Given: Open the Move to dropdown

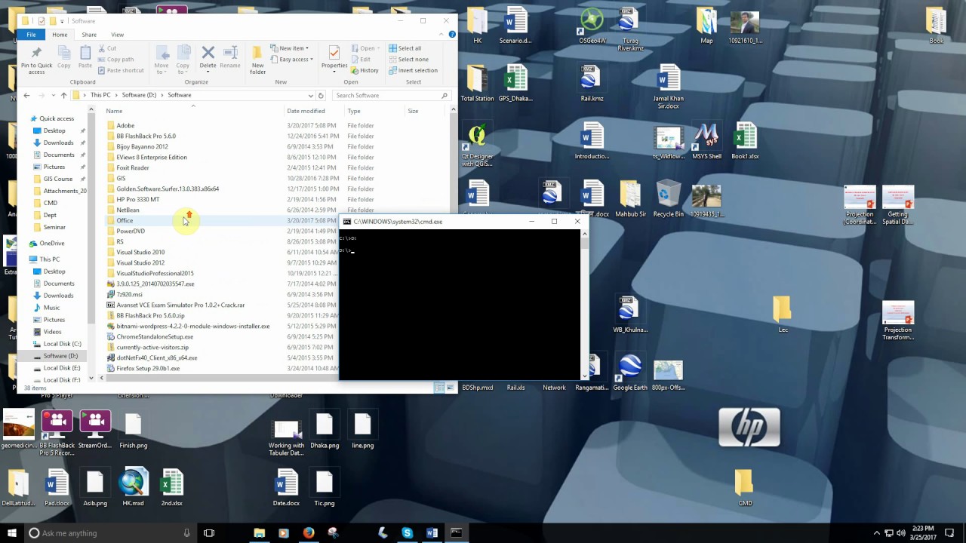Looking at the screenshot, I should point(162,59).
